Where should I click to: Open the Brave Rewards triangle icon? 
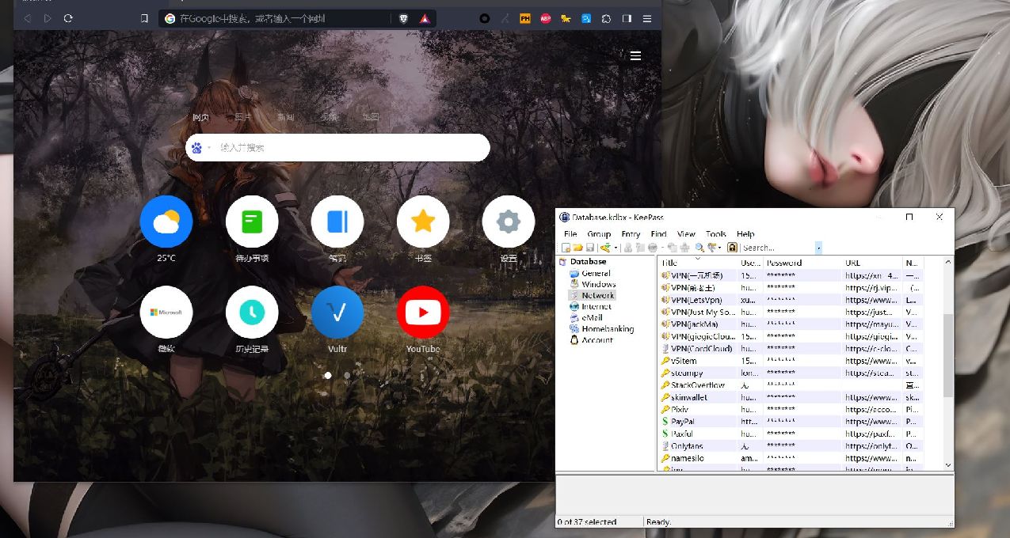coord(425,18)
